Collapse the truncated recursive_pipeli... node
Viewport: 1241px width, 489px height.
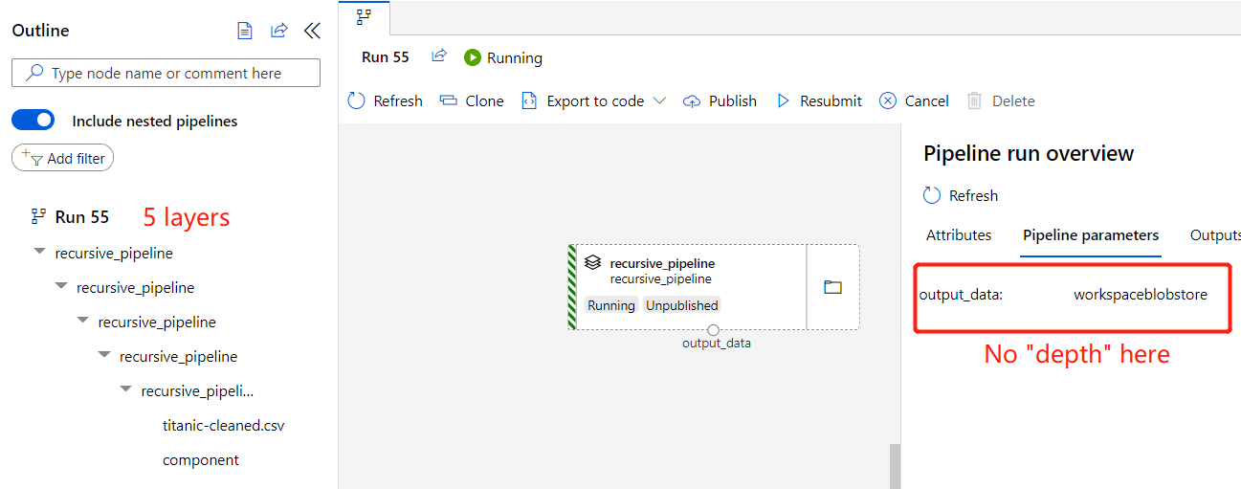tap(125, 389)
